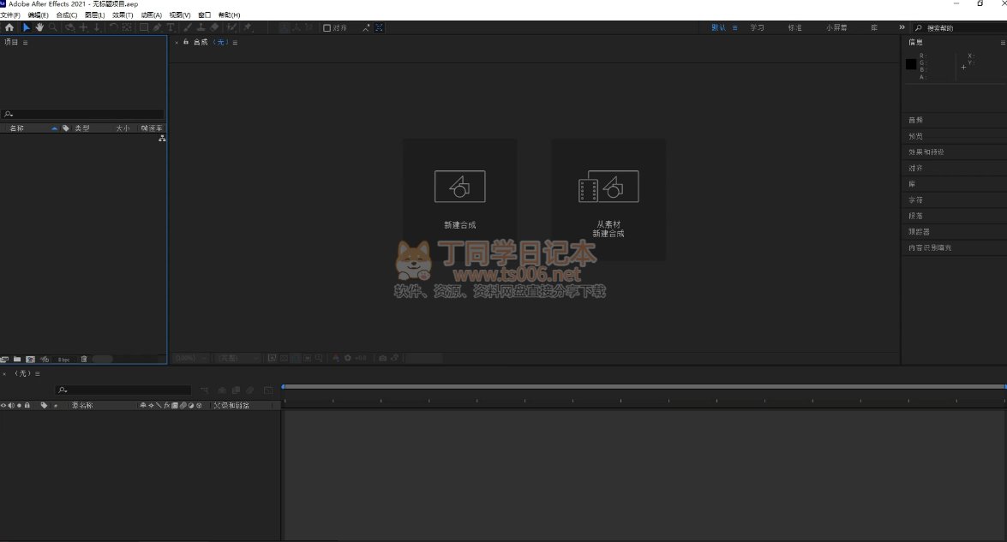1007x542 pixels.
Task: Open the 合成 panel menu icon
Action: point(235,42)
